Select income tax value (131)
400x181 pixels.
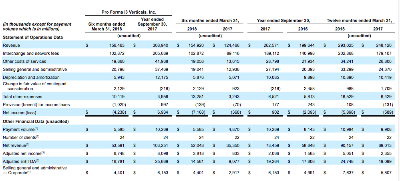tap(387, 105)
